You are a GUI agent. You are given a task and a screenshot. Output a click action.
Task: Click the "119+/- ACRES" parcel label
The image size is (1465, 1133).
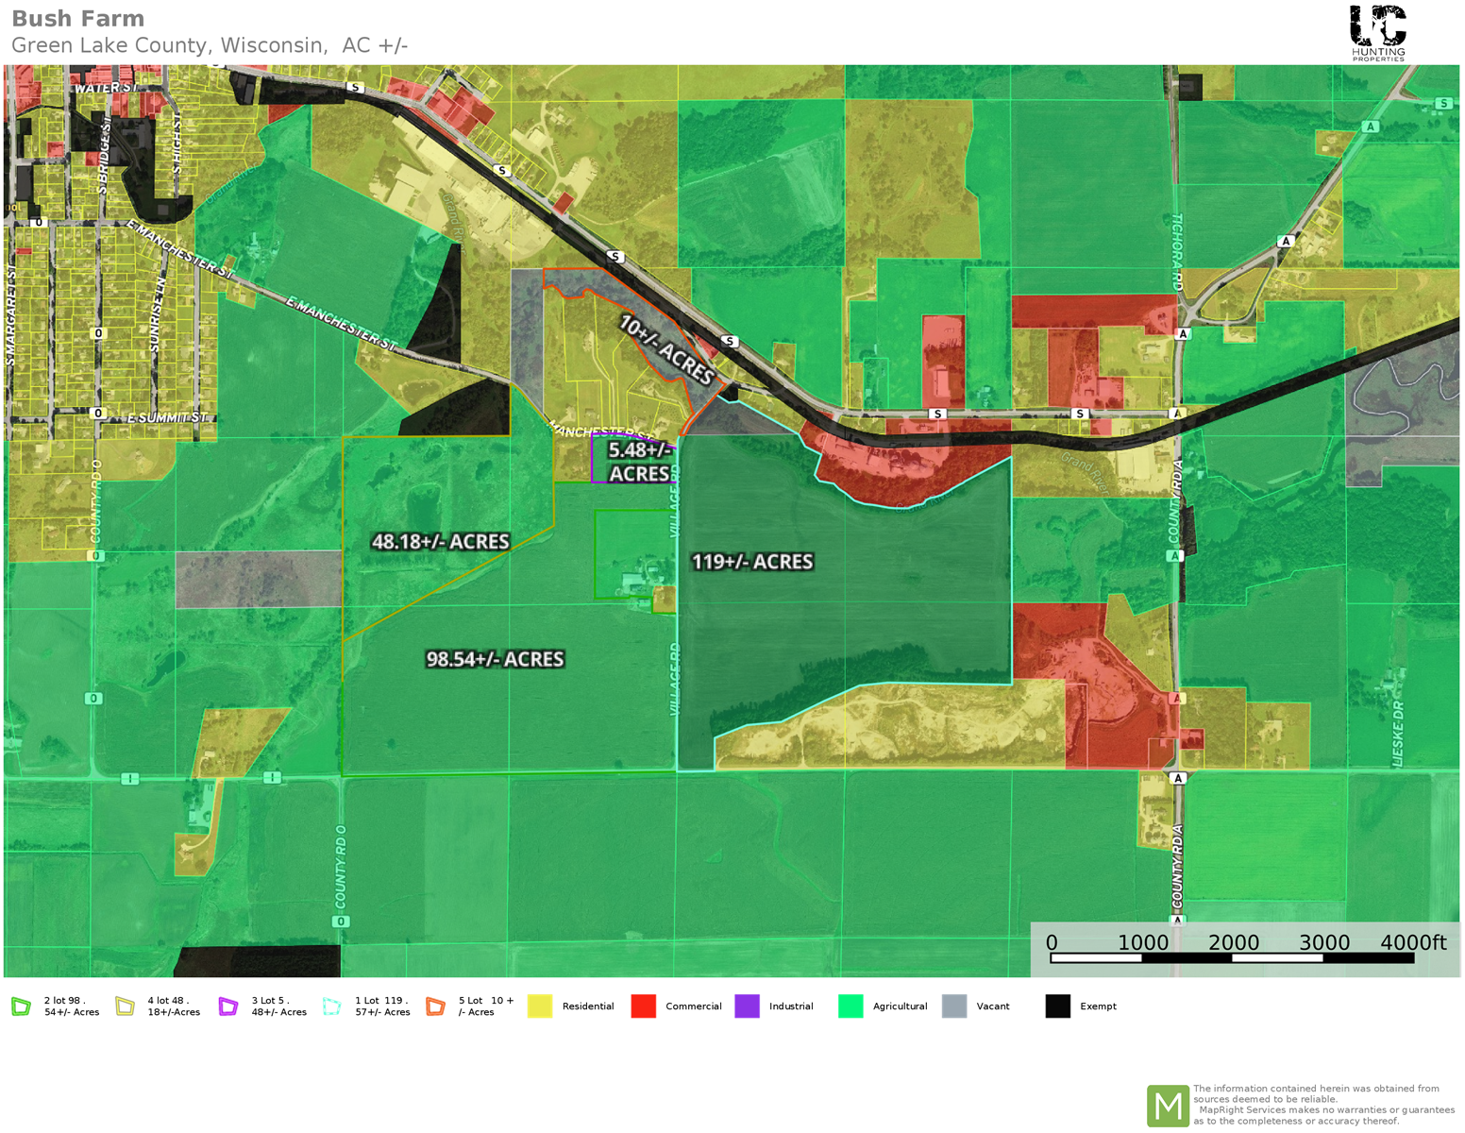[752, 562]
